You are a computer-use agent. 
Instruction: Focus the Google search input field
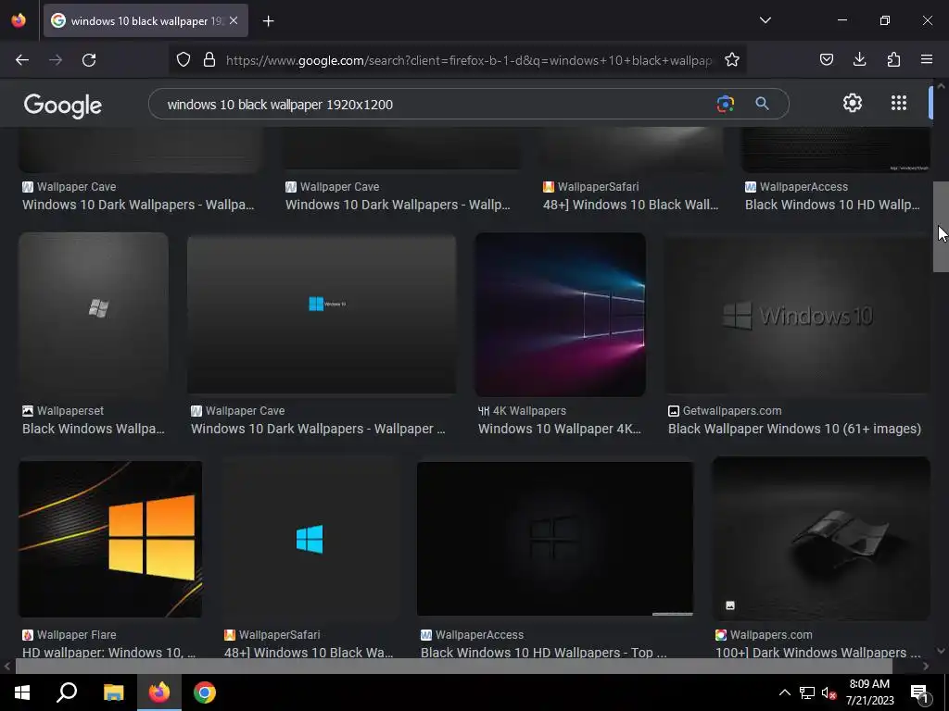(436, 104)
